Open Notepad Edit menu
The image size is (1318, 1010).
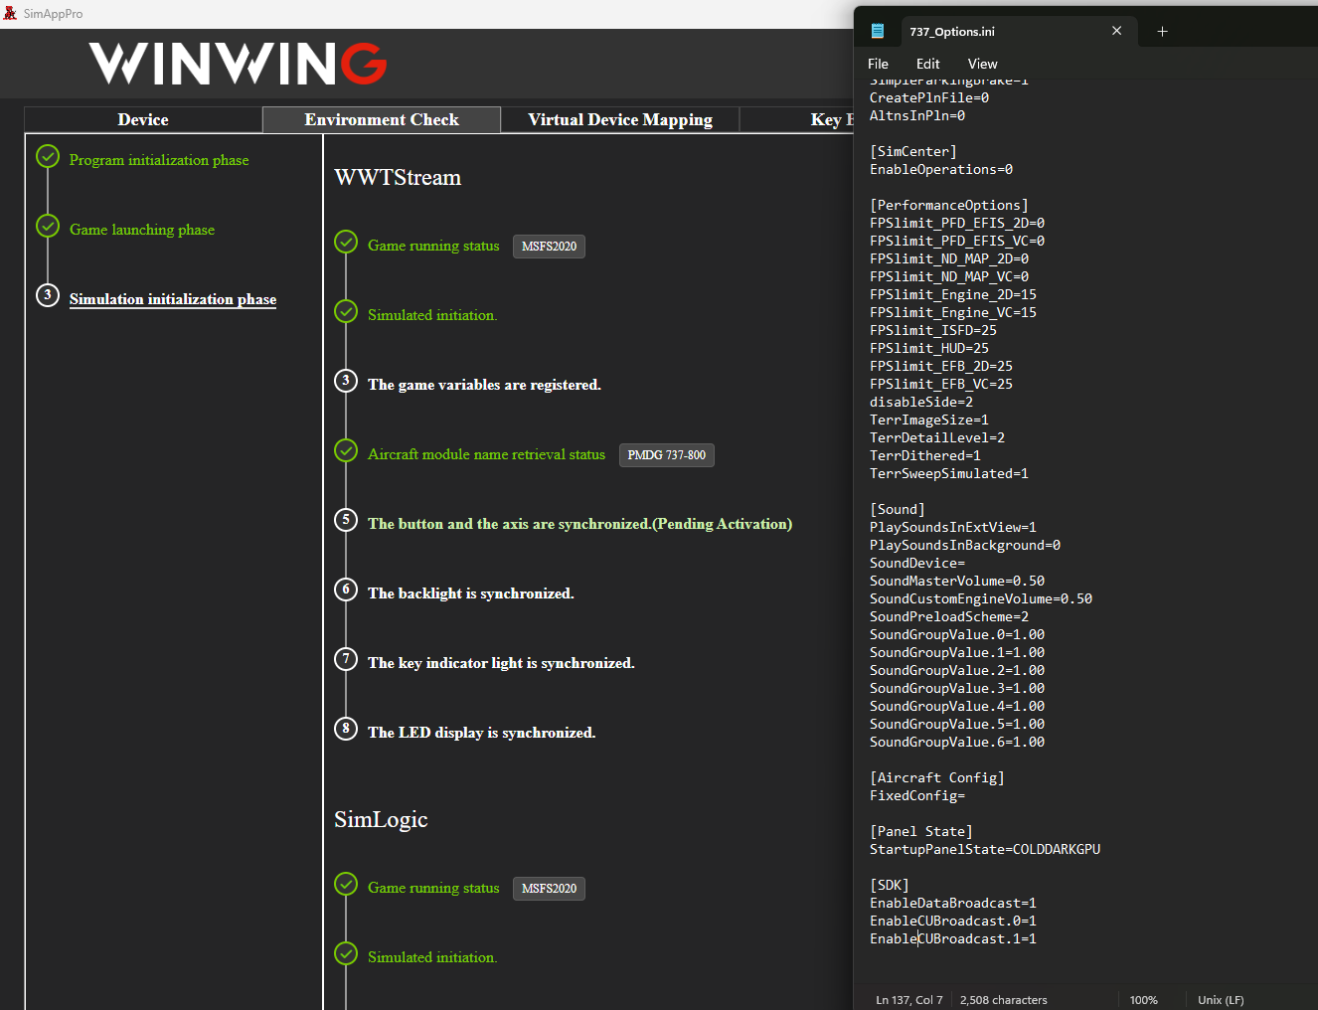click(x=927, y=64)
